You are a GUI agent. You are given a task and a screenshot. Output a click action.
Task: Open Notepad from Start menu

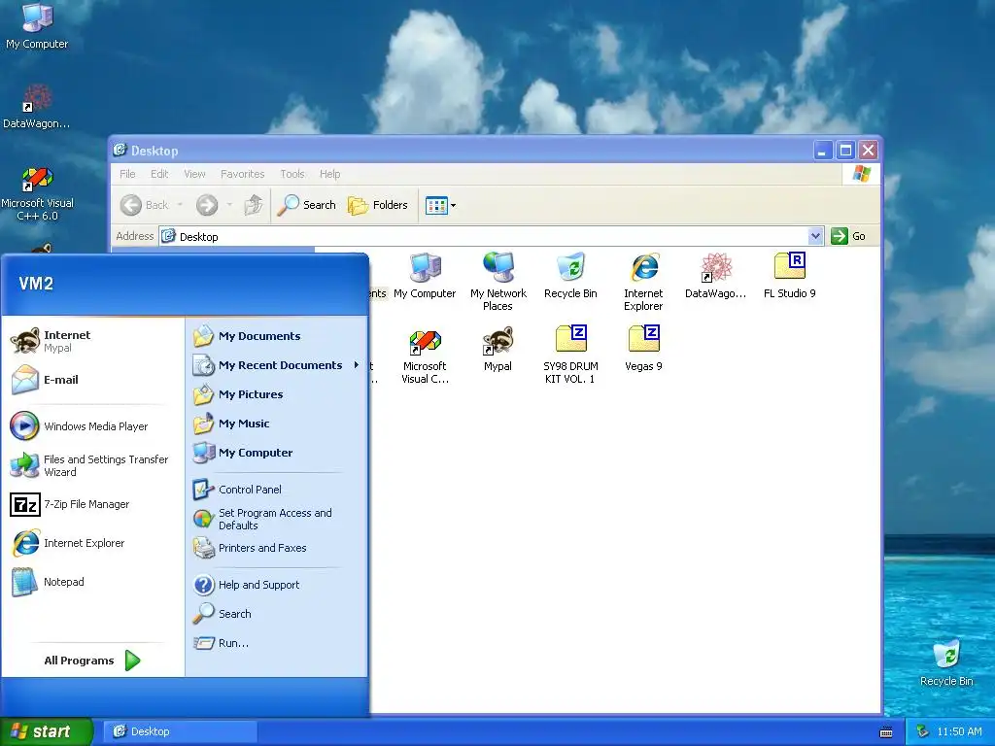coord(92,582)
